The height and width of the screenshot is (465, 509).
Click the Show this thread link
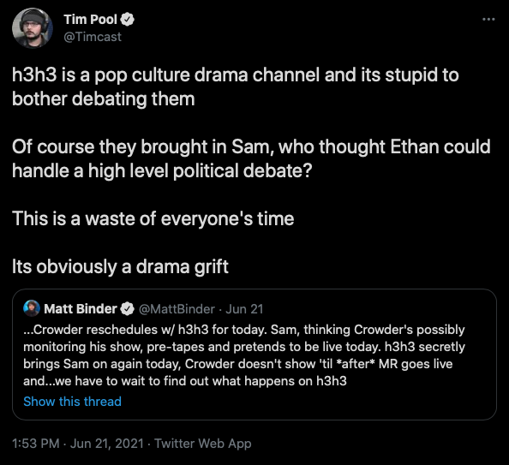(72, 402)
